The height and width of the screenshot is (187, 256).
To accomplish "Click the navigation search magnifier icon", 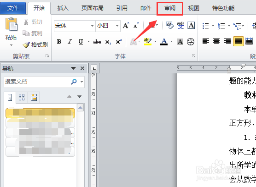I will point(74,82).
